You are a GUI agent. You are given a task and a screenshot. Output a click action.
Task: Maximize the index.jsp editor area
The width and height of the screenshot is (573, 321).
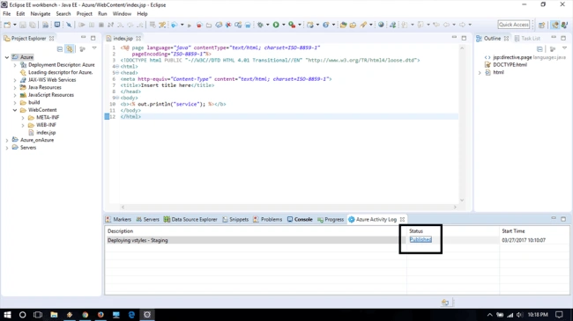click(464, 38)
